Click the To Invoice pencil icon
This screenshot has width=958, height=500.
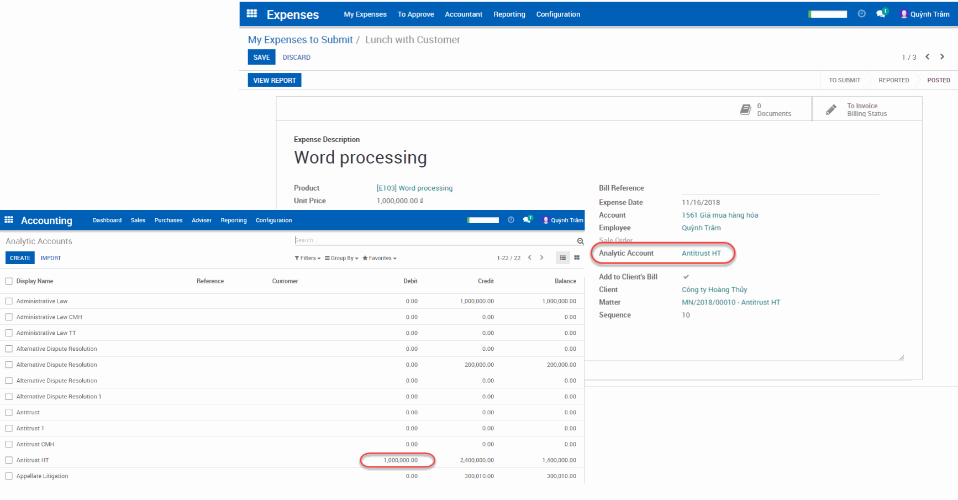pos(831,109)
